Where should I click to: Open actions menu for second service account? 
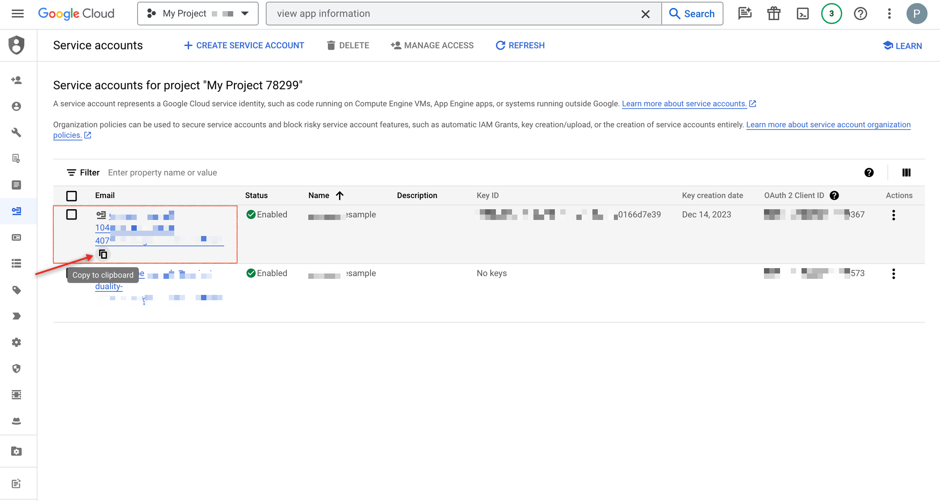894,273
